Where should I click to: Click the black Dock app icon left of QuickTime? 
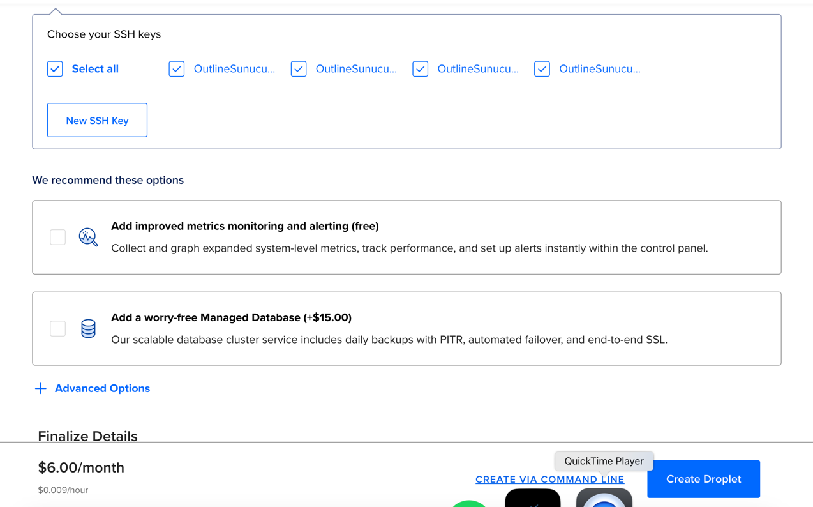point(533,498)
